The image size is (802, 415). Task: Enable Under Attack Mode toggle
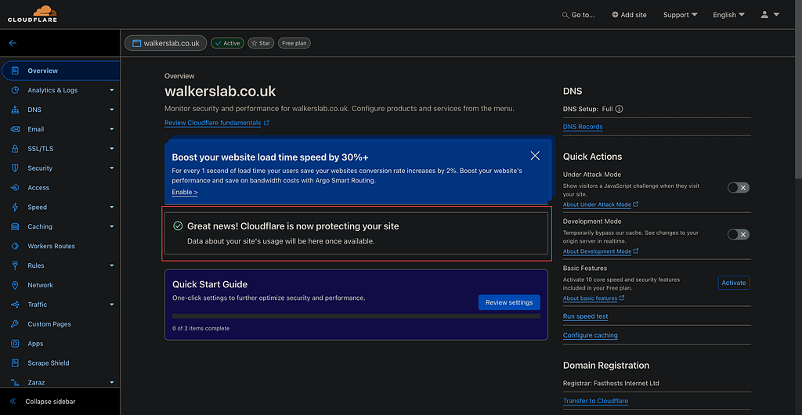(738, 188)
